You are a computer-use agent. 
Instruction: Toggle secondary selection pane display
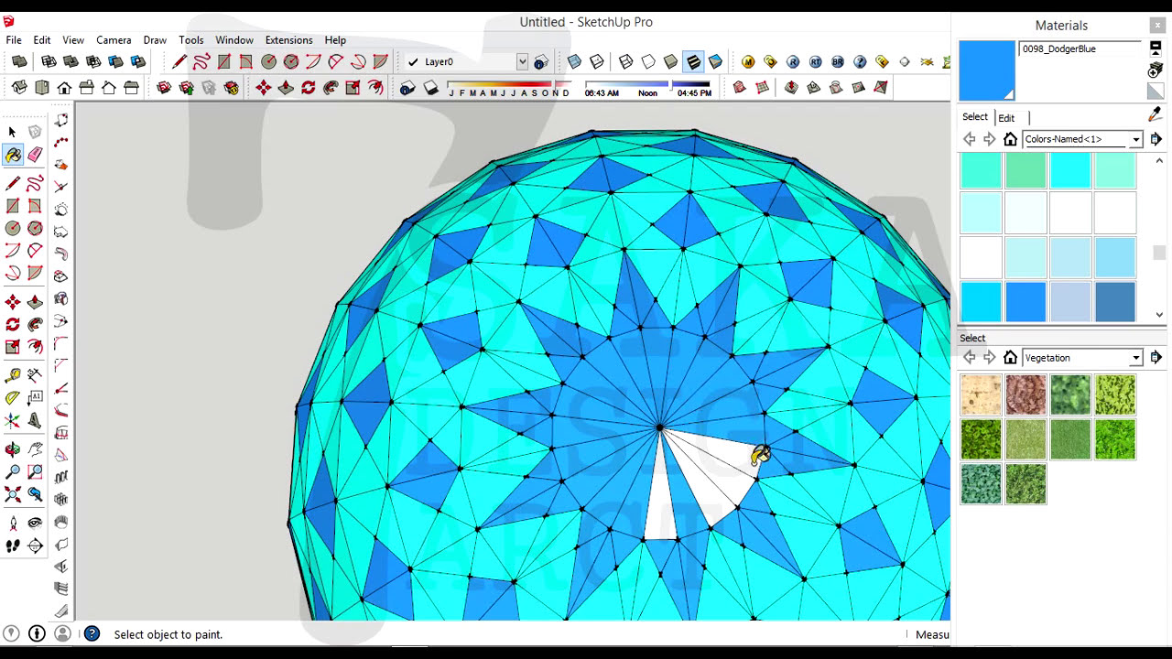coord(1156,49)
